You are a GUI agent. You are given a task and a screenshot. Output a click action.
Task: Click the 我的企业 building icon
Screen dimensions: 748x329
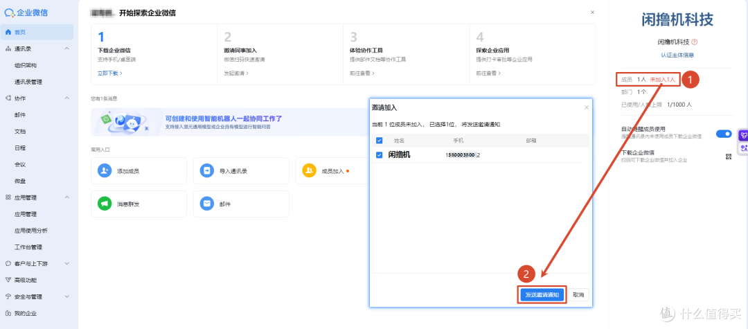coord(8,313)
